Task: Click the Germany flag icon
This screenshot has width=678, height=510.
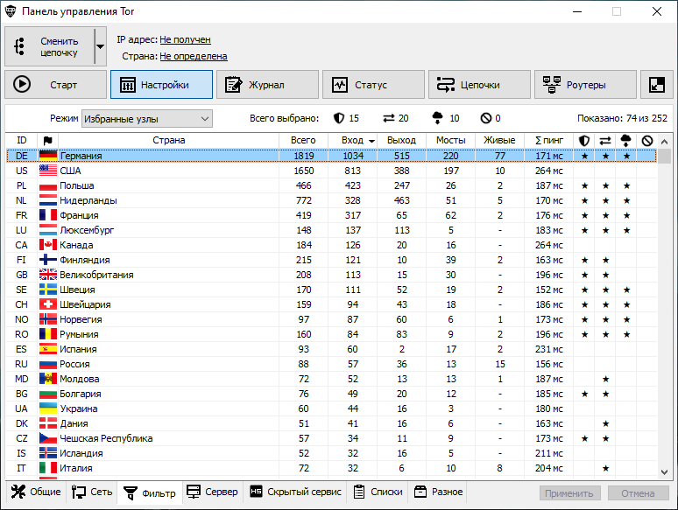Action: tap(48, 156)
